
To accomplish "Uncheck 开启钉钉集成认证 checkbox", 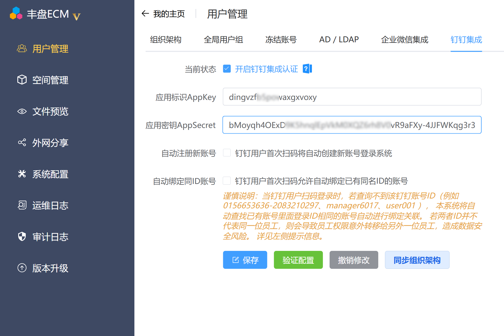I will [227, 69].
